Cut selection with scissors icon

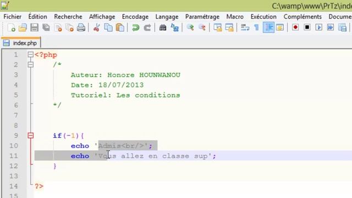coord(97,28)
